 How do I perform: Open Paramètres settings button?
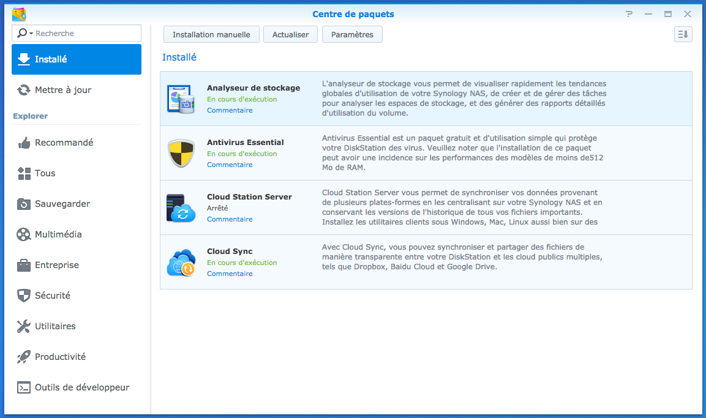(x=352, y=35)
